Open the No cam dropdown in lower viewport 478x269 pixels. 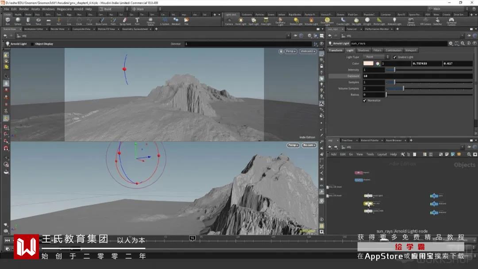coord(309,145)
